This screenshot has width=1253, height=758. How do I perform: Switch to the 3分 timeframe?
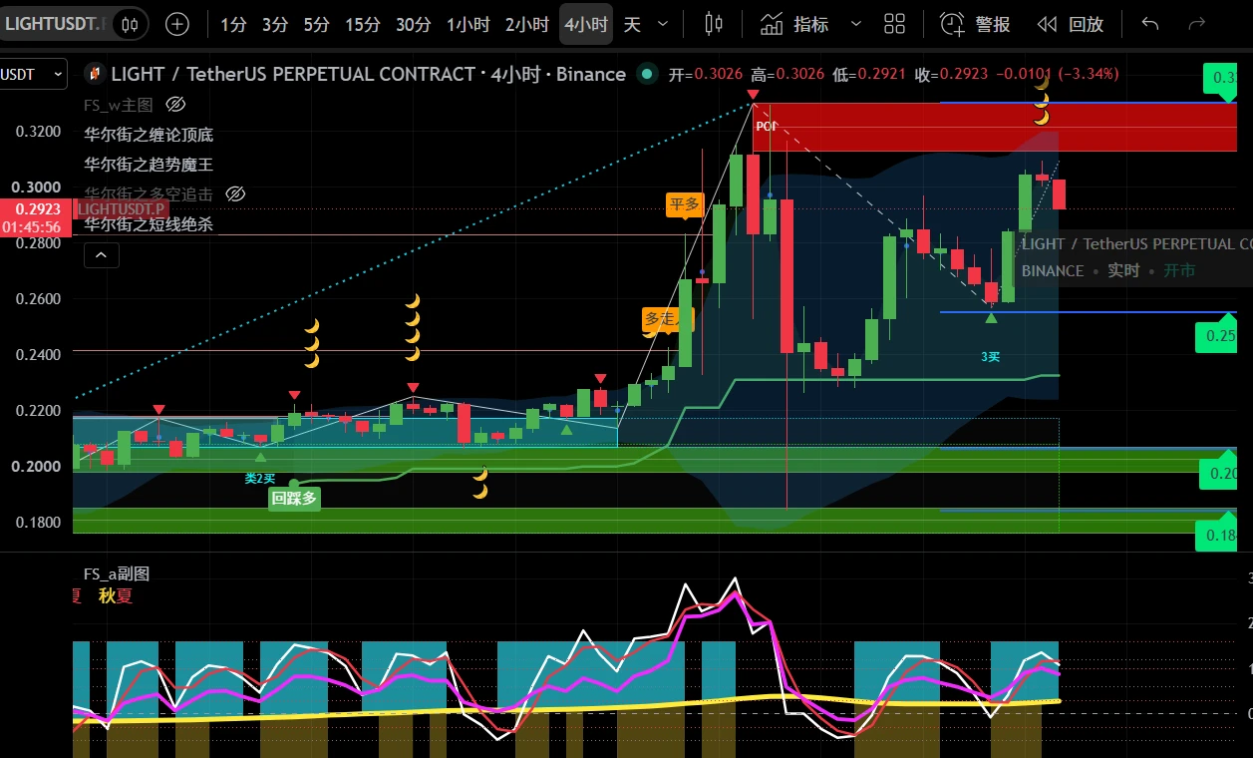pos(275,24)
